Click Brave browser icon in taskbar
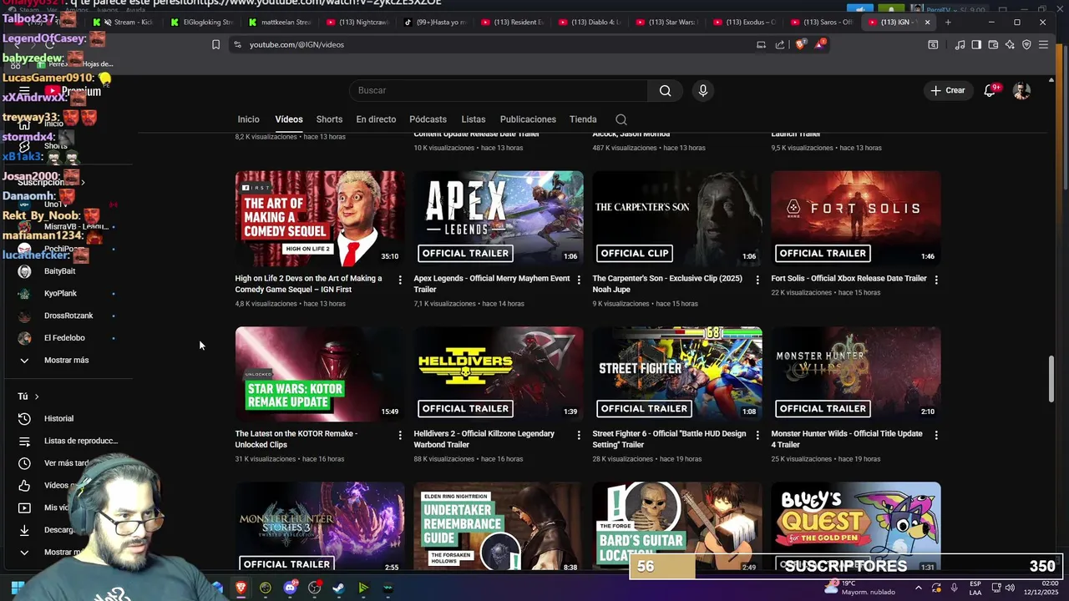This screenshot has height=601, width=1069. [x=241, y=588]
